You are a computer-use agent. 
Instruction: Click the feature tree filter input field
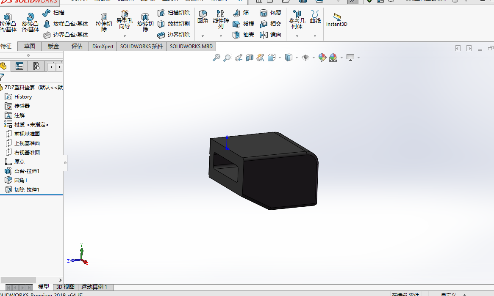tap(33, 77)
